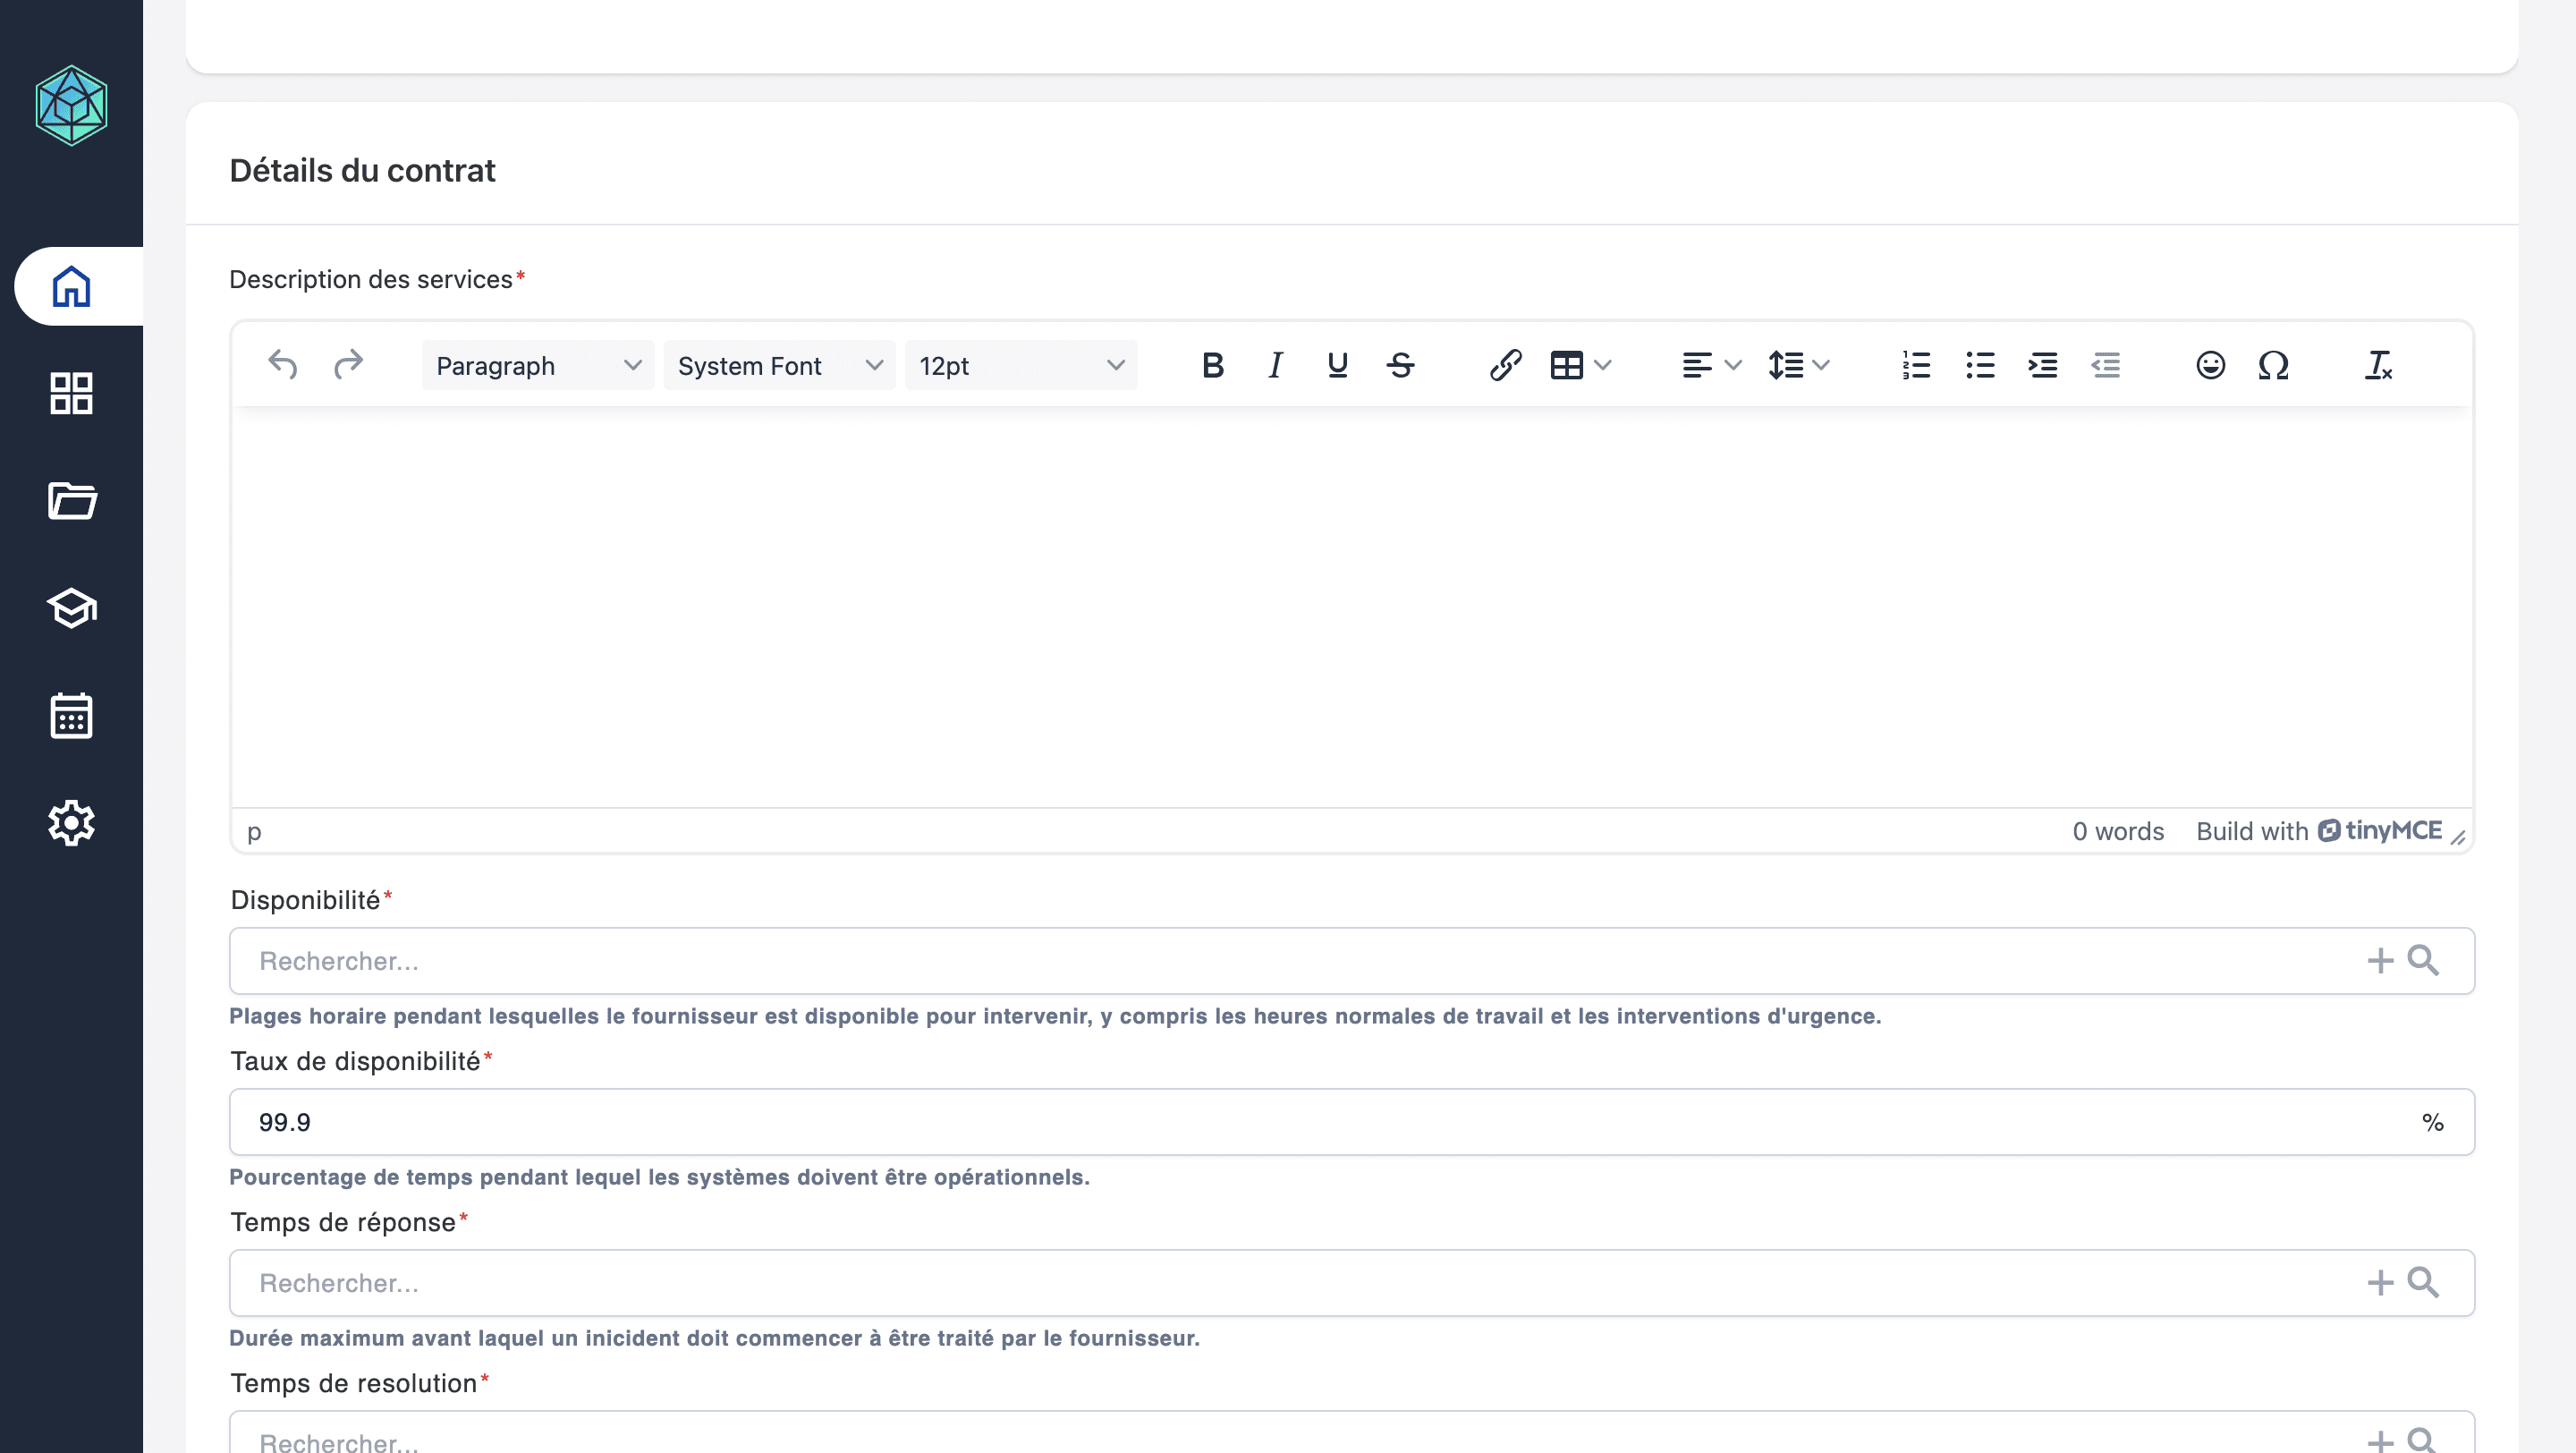
Task: Click the plus button in the Disponibilité field
Action: pos(2380,961)
